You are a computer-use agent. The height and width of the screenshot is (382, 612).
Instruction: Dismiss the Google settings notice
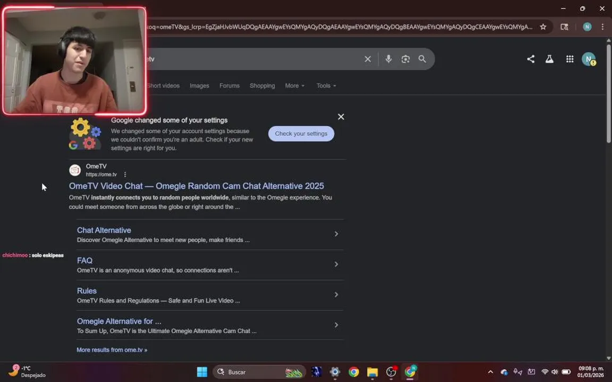341,117
